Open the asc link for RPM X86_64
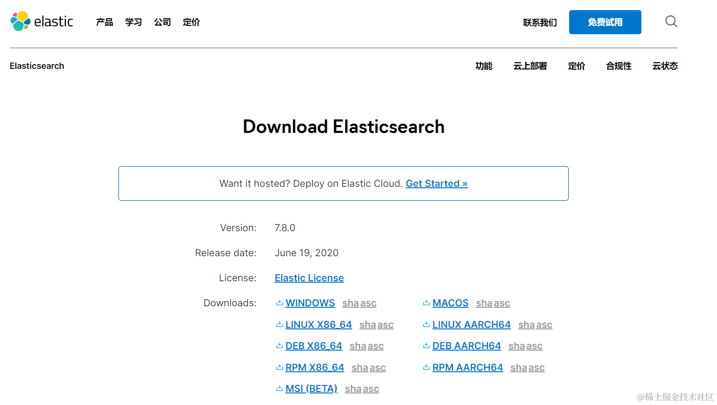717x405 pixels. click(378, 367)
